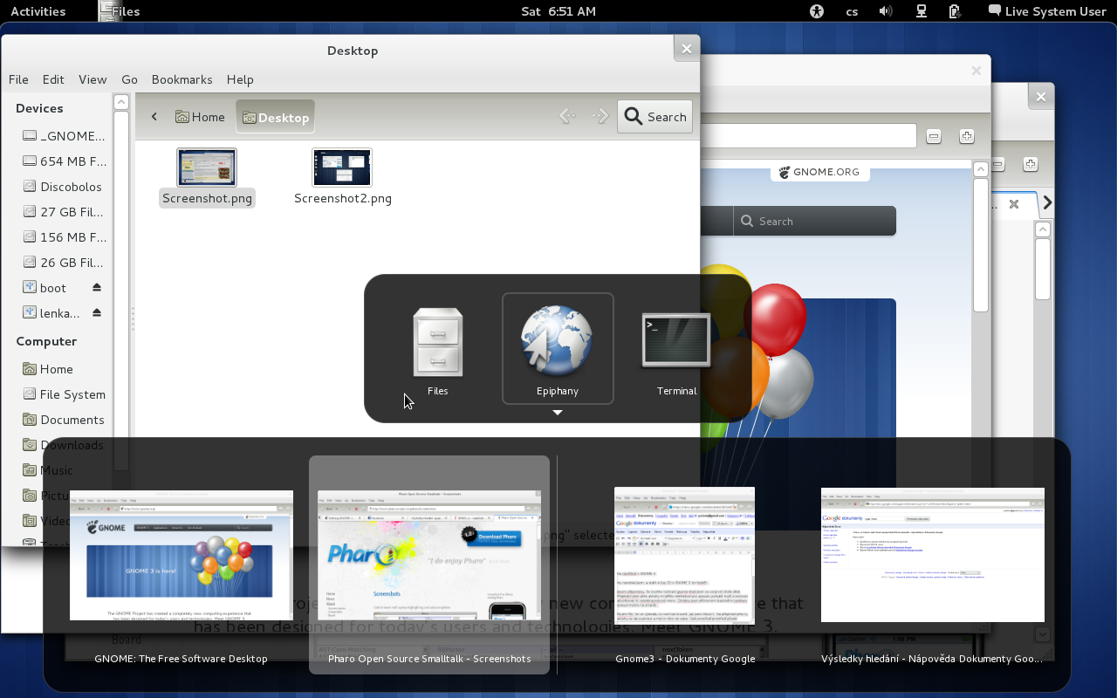Click the sidebar scrollbar up arrow
Image resolution: width=1117 pixels, height=698 pixels.
(x=121, y=102)
